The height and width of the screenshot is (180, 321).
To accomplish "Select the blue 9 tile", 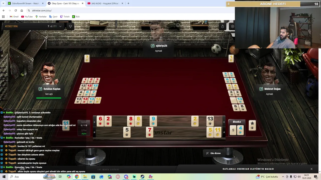I will coord(153,121).
